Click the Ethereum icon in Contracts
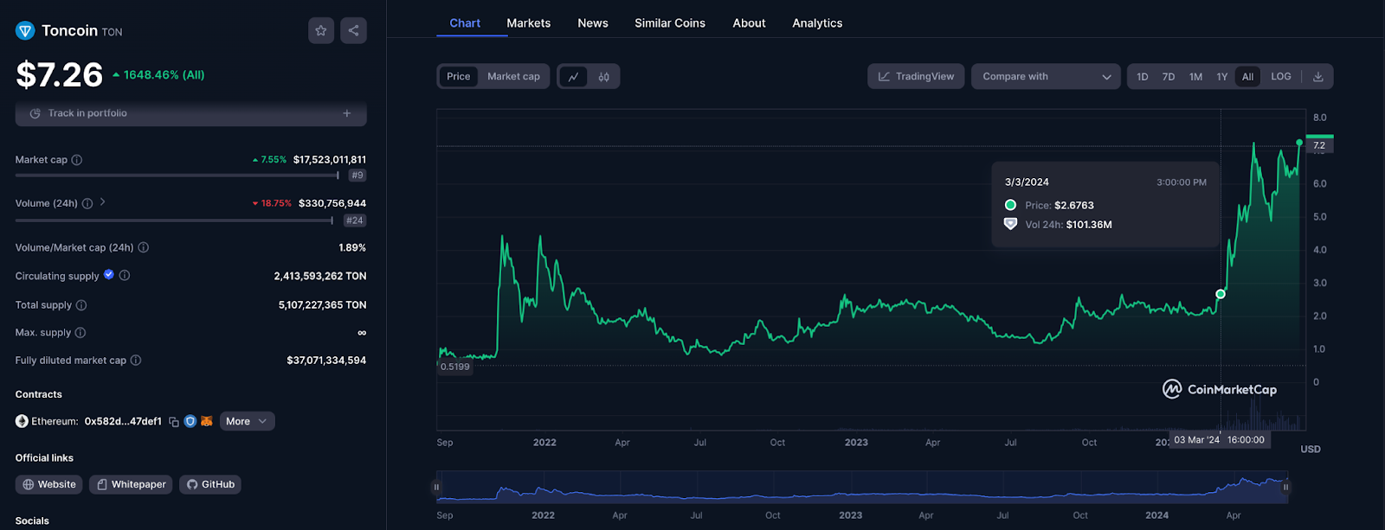 (22, 421)
